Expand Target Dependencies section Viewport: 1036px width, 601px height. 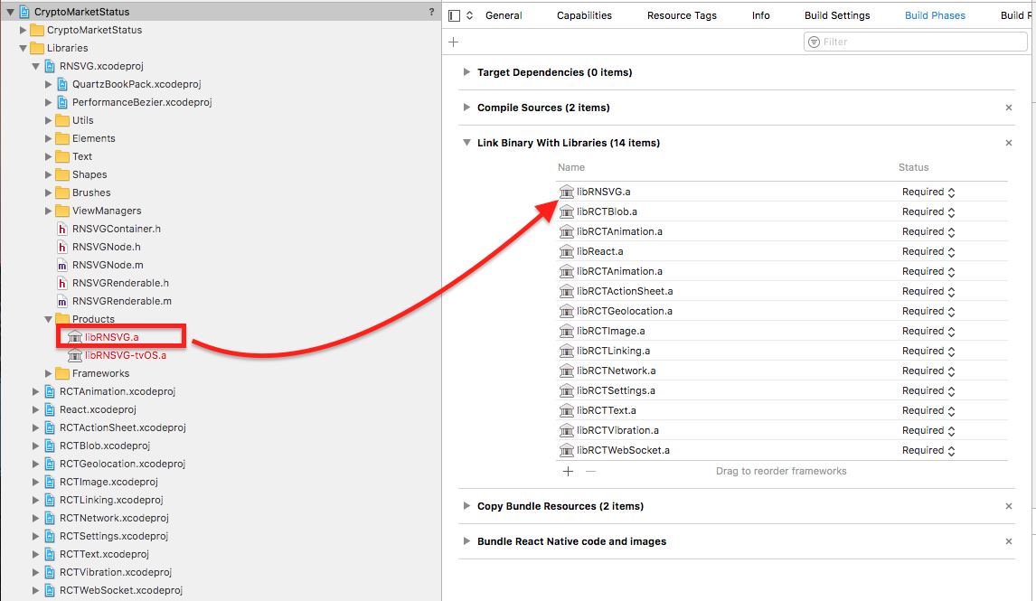(466, 72)
